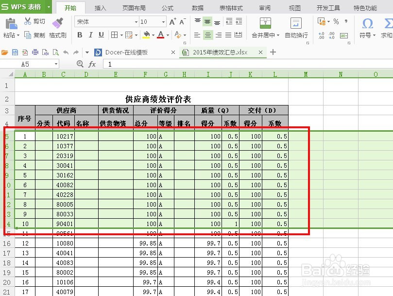The width and height of the screenshot is (393, 296).
Task: Open the Formulas ribbon tab
Action: [168, 8]
